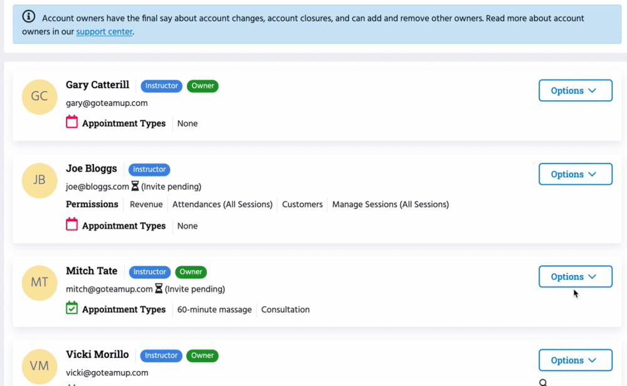Screen dimensions: 627x386
Task: Click hourglass icon next to mitch@goteamup.com
Action: click(159, 289)
